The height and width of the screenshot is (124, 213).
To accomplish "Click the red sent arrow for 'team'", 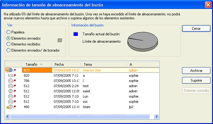I will (x=15, y=107).
